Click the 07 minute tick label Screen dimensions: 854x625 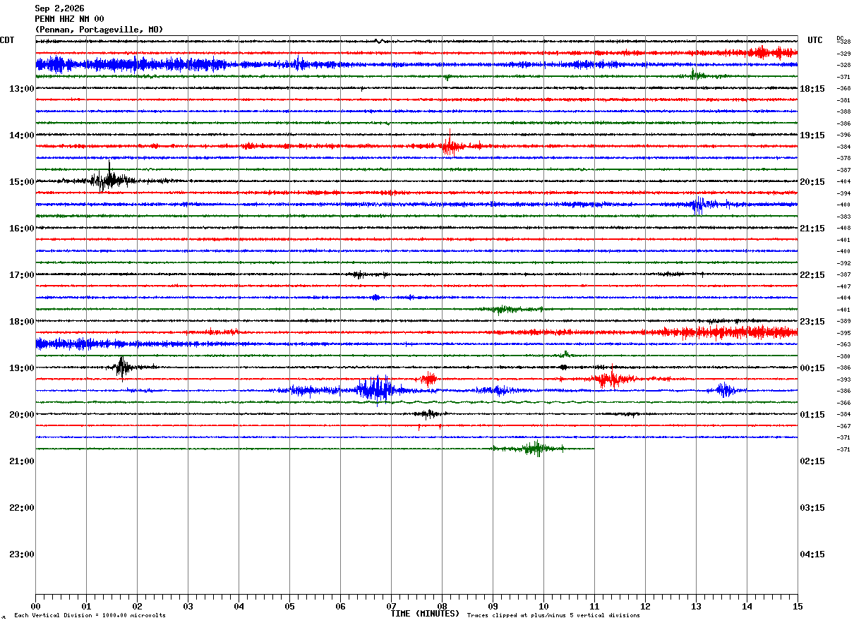click(x=391, y=606)
